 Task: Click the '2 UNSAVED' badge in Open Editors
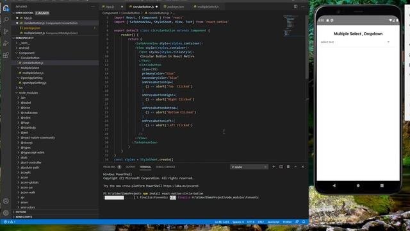coord(42,13)
